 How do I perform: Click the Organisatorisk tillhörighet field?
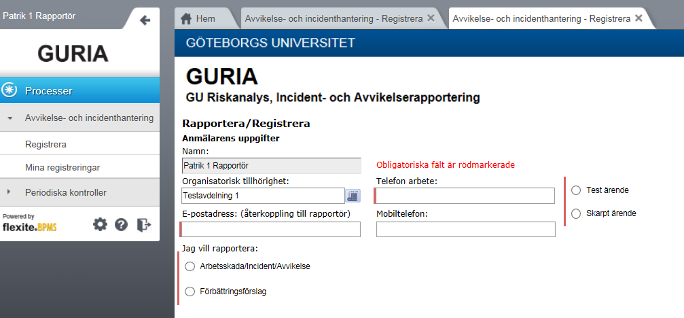pyautogui.click(x=263, y=196)
